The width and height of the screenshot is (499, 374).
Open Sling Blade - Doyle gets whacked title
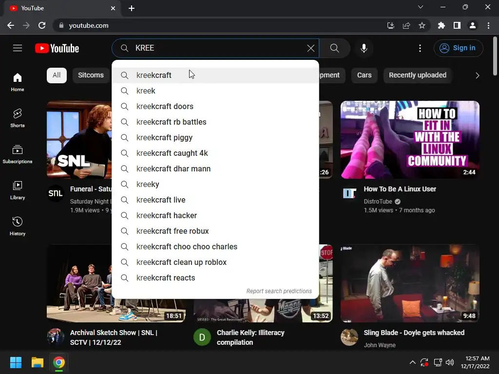coord(414,333)
